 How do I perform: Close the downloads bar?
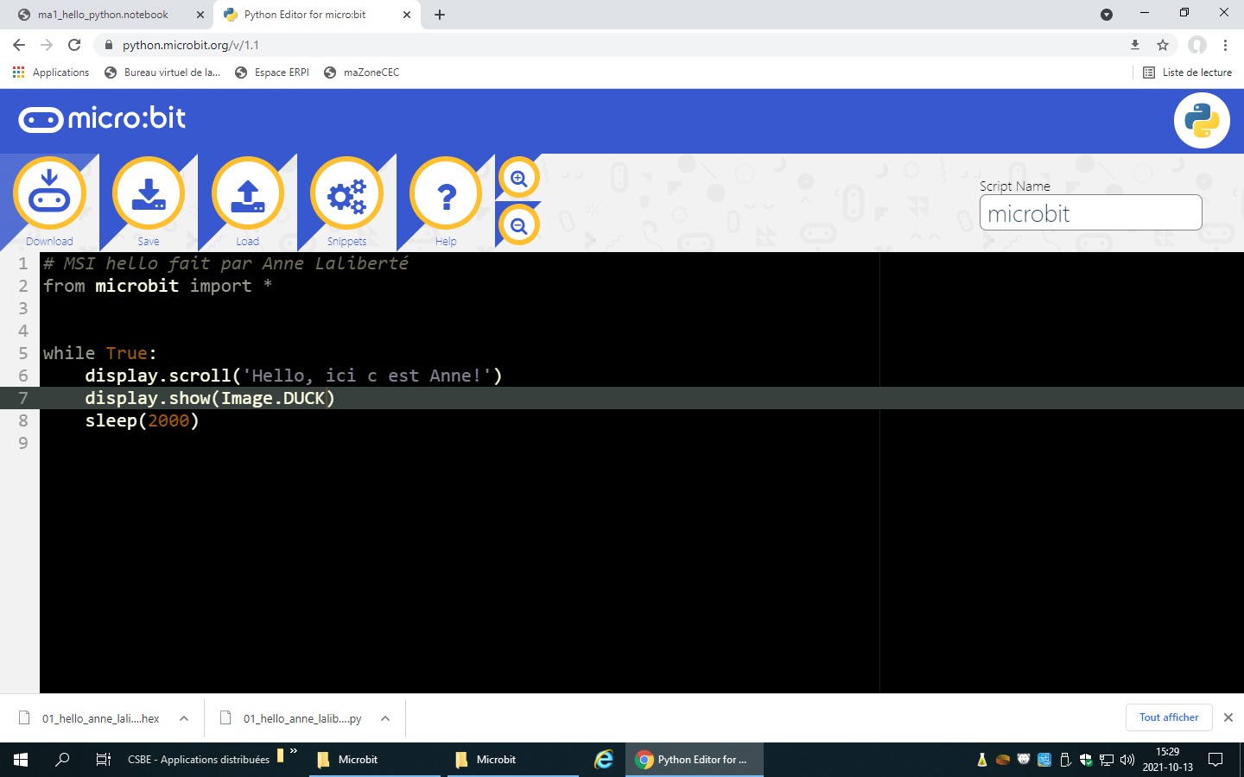(x=1228, y=717)
